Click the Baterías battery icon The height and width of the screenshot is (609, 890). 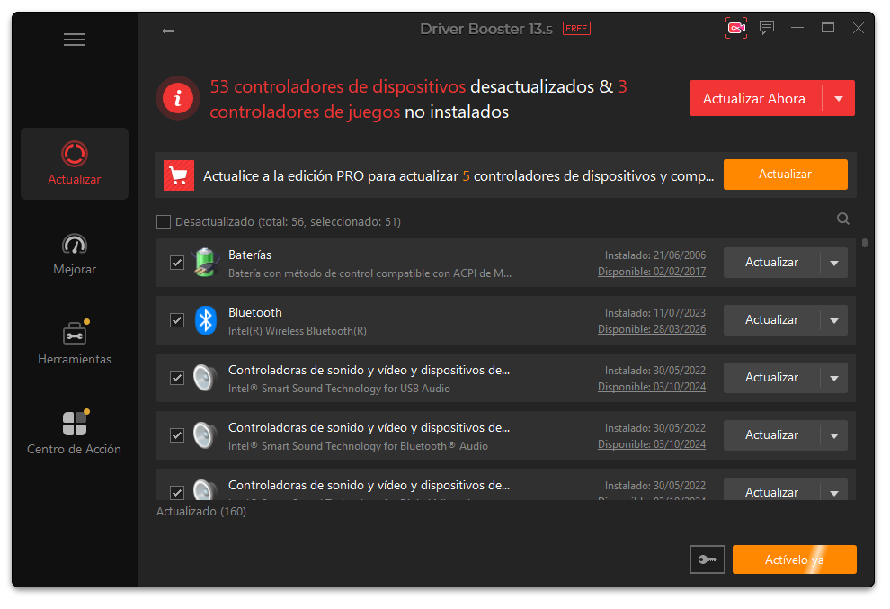(206, 263)
